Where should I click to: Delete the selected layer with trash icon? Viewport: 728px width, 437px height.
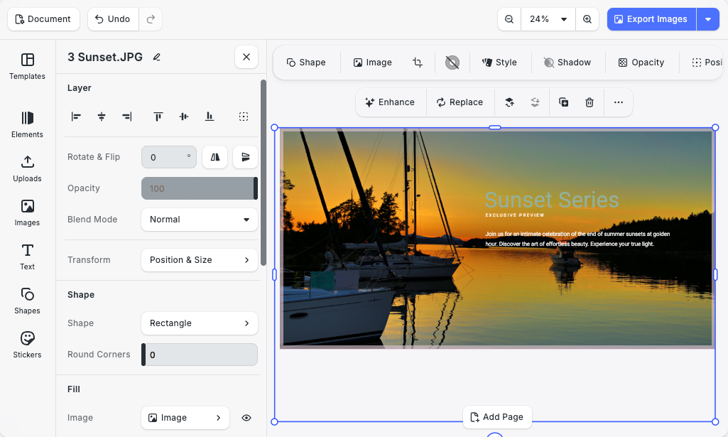pos(590,102)
